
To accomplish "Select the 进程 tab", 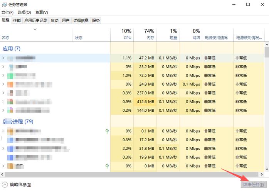I will click(x=6, y=20).
